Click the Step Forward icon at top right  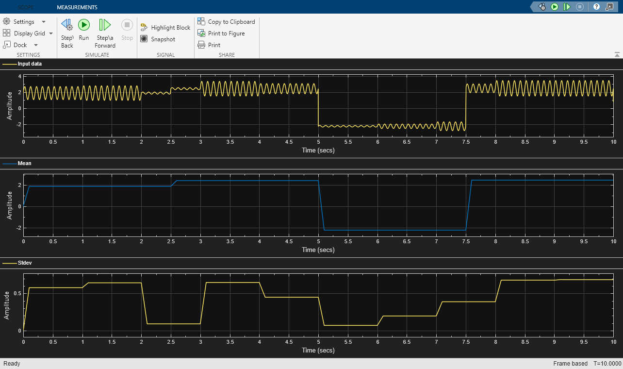[x=566, y=6]
